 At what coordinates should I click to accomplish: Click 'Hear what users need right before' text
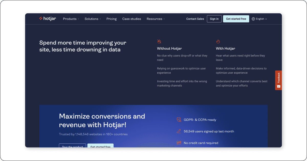[x=240, y=58]
